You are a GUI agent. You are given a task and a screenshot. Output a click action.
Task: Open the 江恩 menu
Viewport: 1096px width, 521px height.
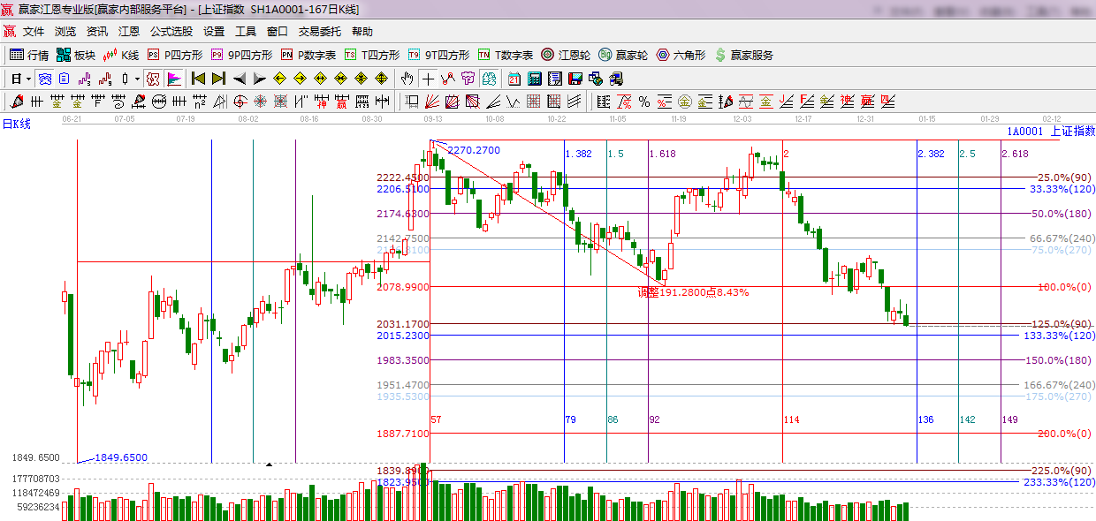coord(129,31)
